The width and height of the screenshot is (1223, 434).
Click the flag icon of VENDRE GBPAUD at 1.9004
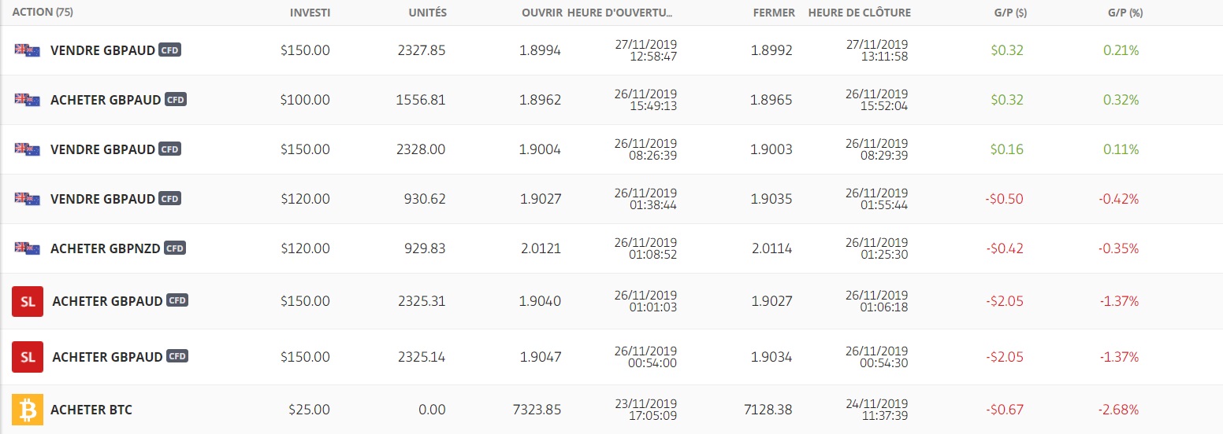pyautogui.click(x=28, y=149)
